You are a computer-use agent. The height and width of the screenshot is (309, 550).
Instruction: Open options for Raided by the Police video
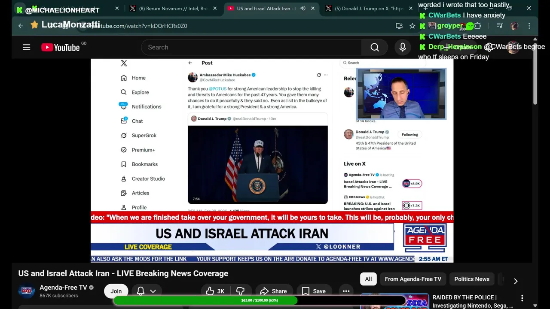[x=522, y=298]
